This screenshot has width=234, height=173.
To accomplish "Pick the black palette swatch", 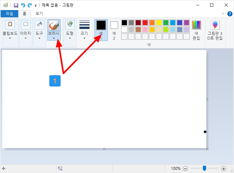I will tap(124, 23).
